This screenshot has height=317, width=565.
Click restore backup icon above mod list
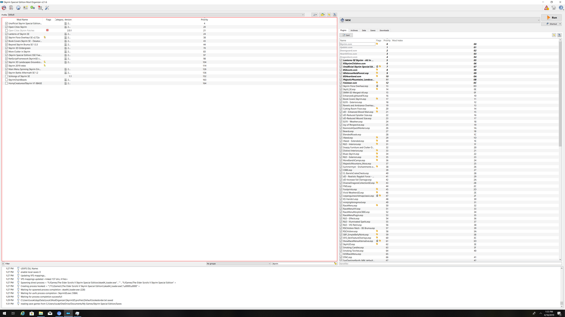(329, 15)
